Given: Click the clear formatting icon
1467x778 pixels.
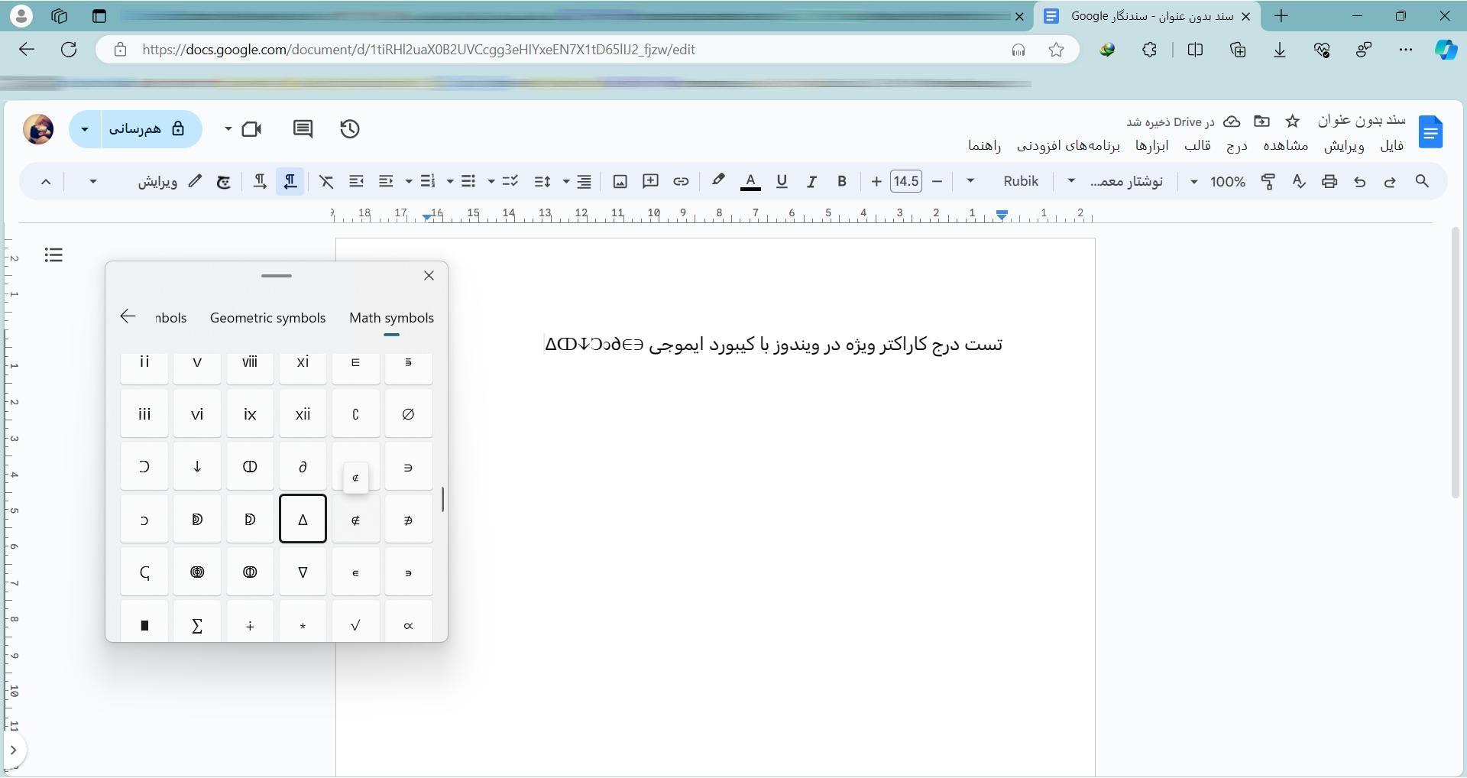Looking at the screenshot, I should click(326, 182).
